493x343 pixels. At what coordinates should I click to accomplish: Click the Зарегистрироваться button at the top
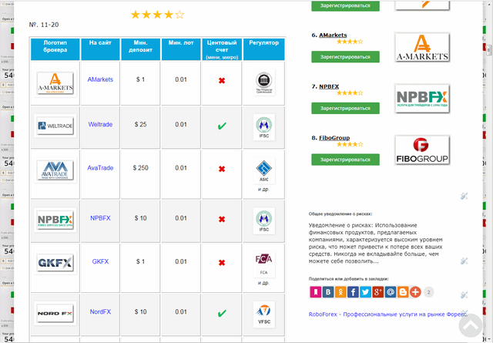[x=345, y=5]
